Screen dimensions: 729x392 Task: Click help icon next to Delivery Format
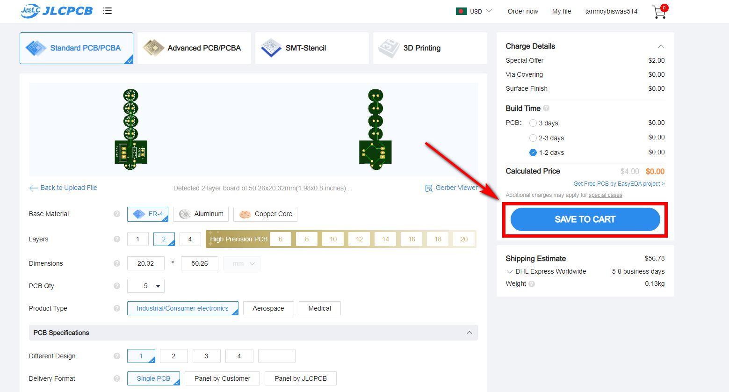click(x=117, y=378)
